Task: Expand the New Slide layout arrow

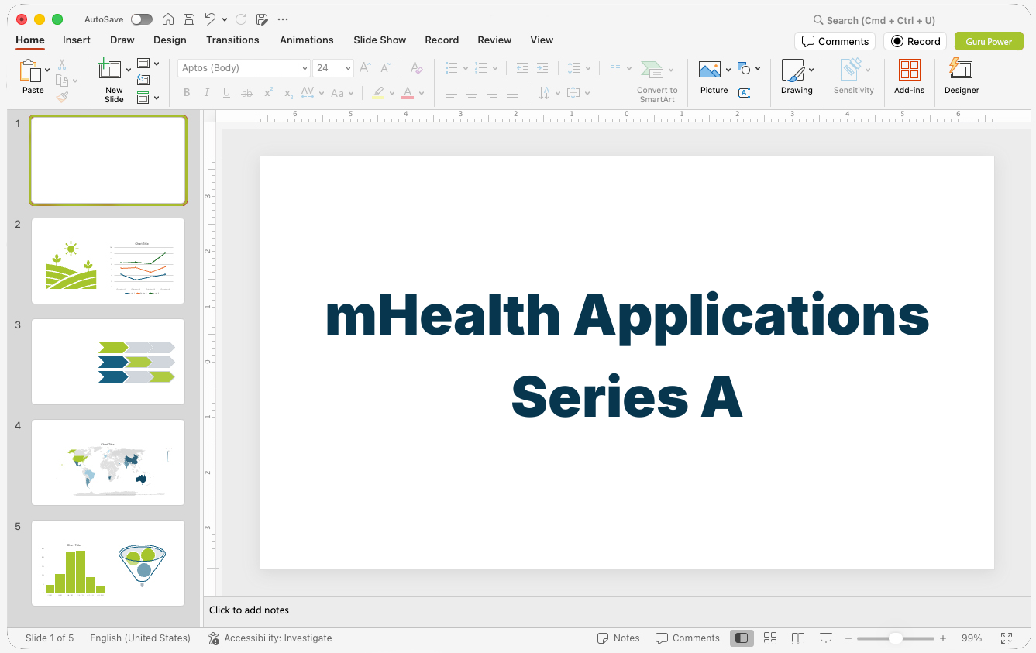Action: (129, 70)
